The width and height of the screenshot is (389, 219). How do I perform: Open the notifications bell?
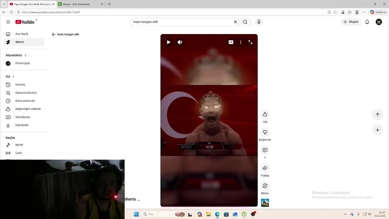367,22
